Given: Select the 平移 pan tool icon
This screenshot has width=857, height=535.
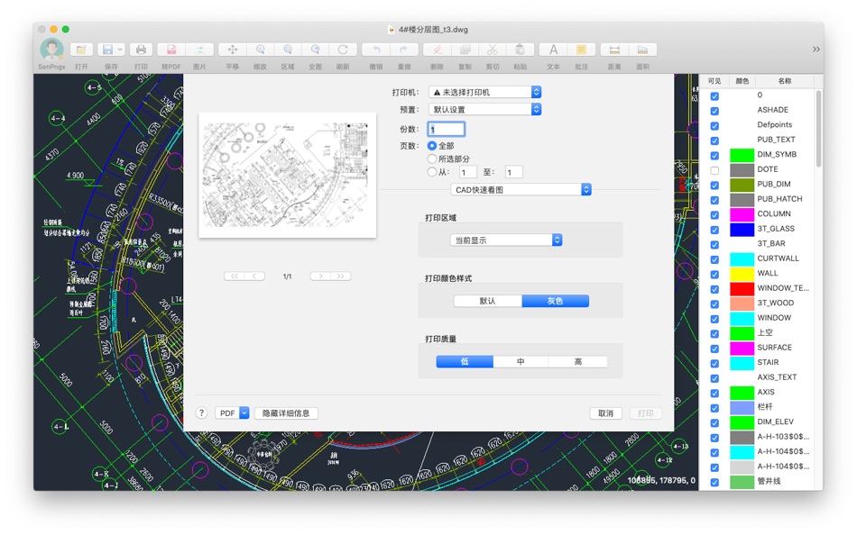Looking at the screenshot, I should tap(232, 50).
